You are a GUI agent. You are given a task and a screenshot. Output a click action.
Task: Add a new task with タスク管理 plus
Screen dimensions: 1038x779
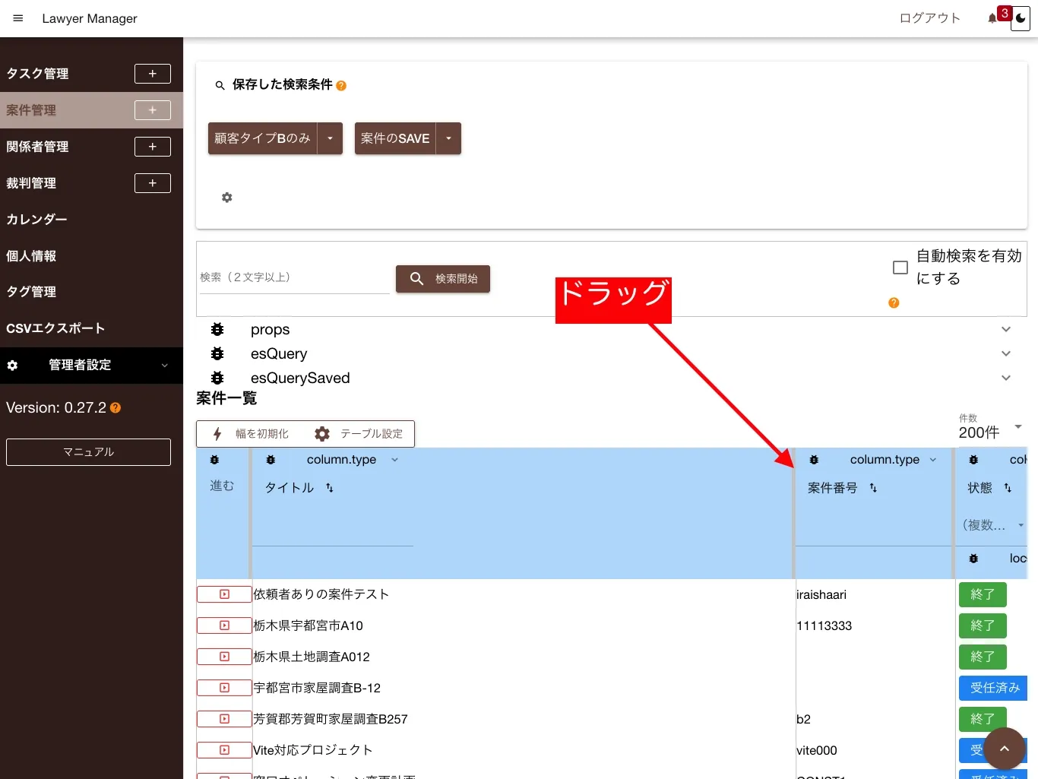point(153,74)
